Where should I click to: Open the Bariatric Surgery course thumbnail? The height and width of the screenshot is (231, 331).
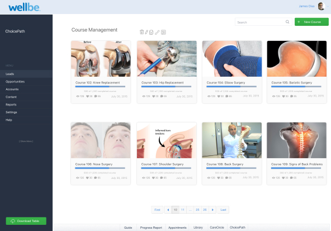[296, 59]
